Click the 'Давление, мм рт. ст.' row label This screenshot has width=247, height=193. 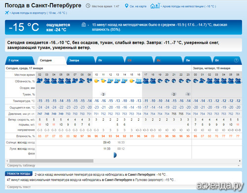pos(21,114)
